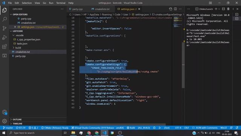Open notifications bell in status bar

click(x=237, y=128)
